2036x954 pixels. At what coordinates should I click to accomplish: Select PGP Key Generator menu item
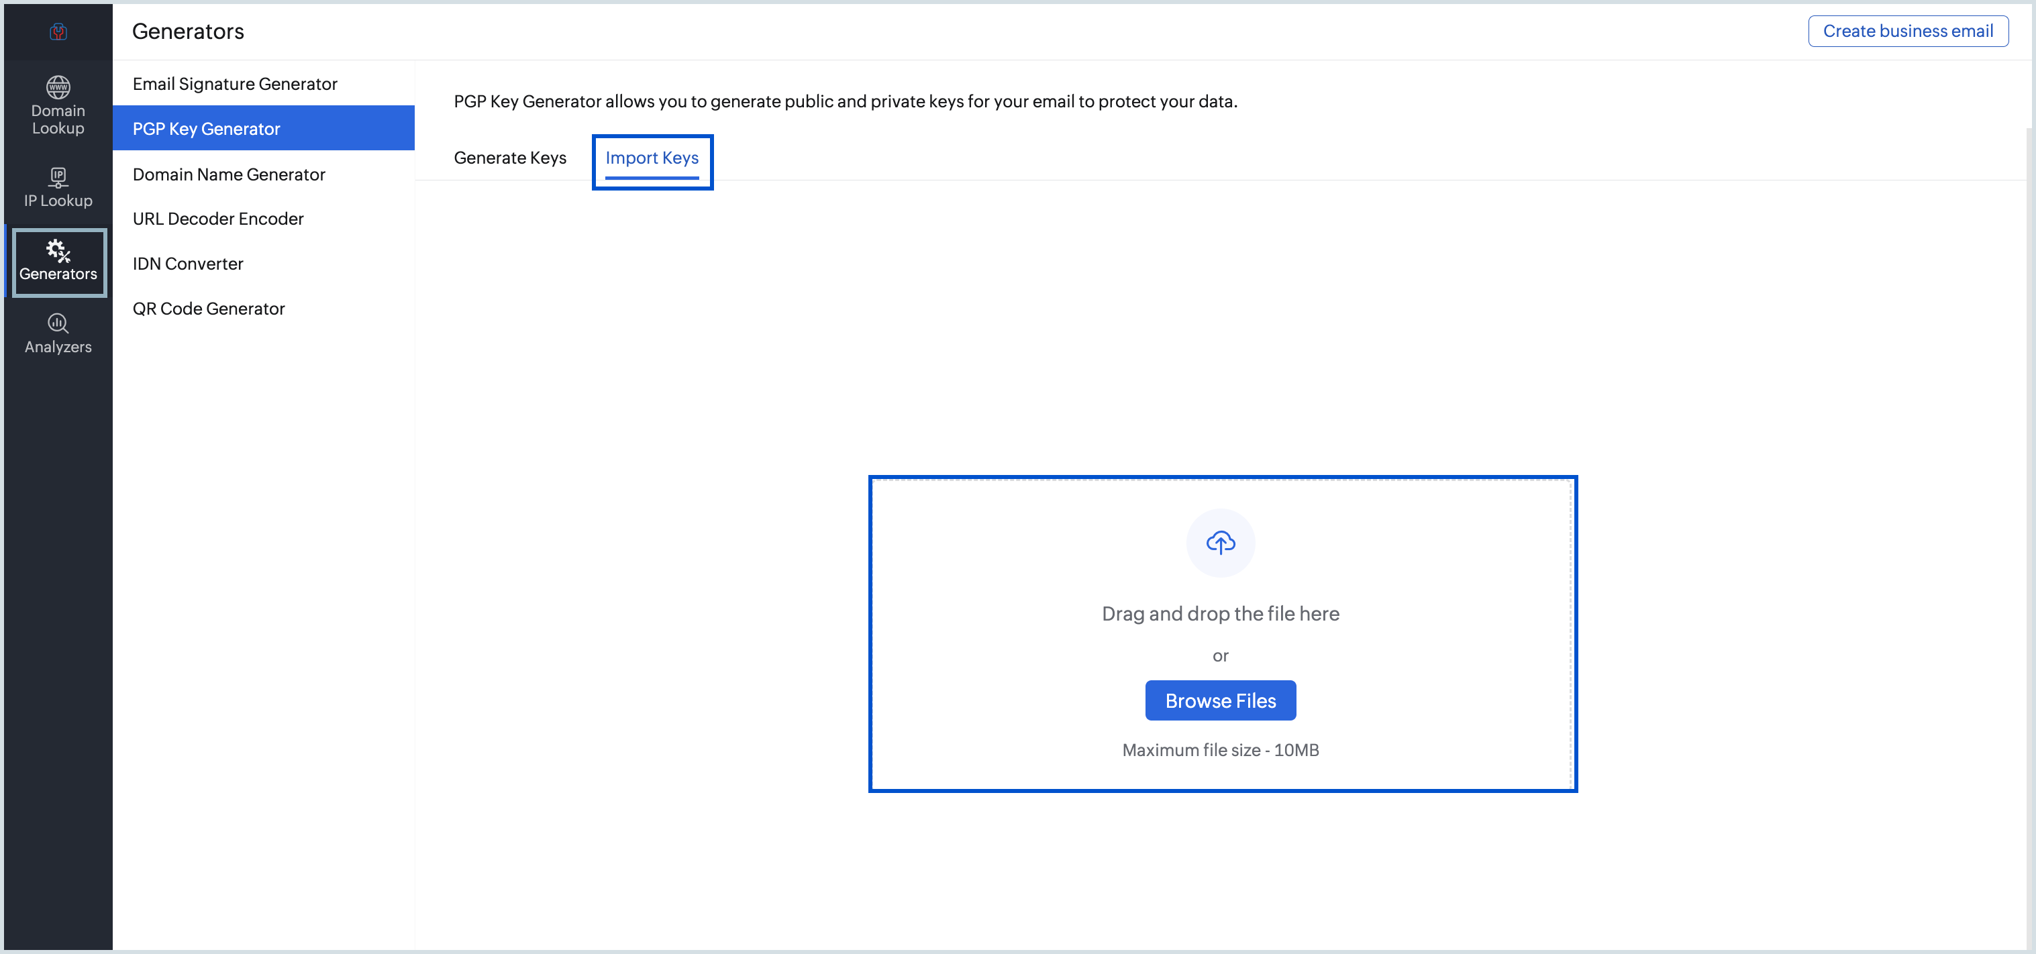[263, 128]
